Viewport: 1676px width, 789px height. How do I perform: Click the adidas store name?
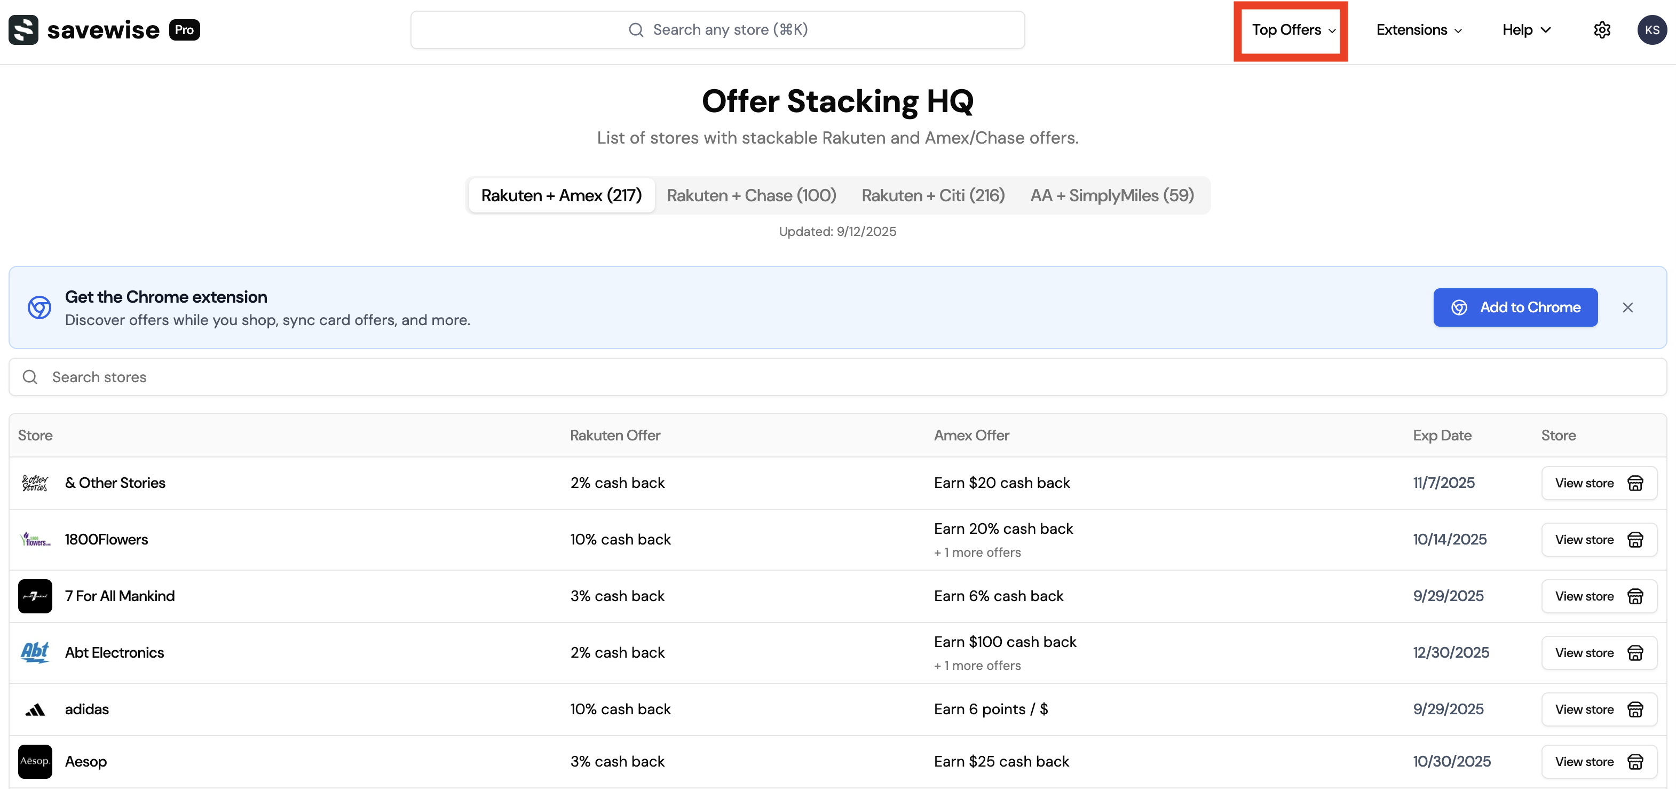86,709
